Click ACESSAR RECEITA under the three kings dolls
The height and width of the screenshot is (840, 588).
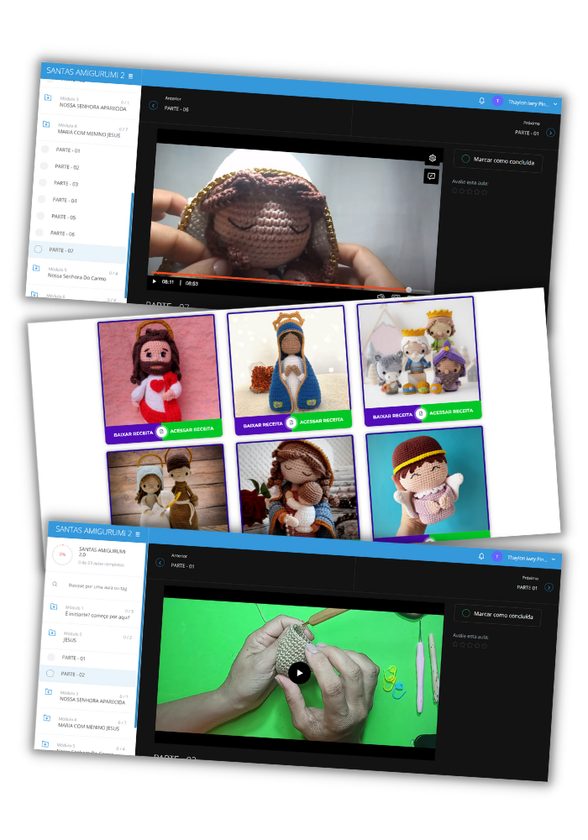pyautogui.click(x=451, y=412)
